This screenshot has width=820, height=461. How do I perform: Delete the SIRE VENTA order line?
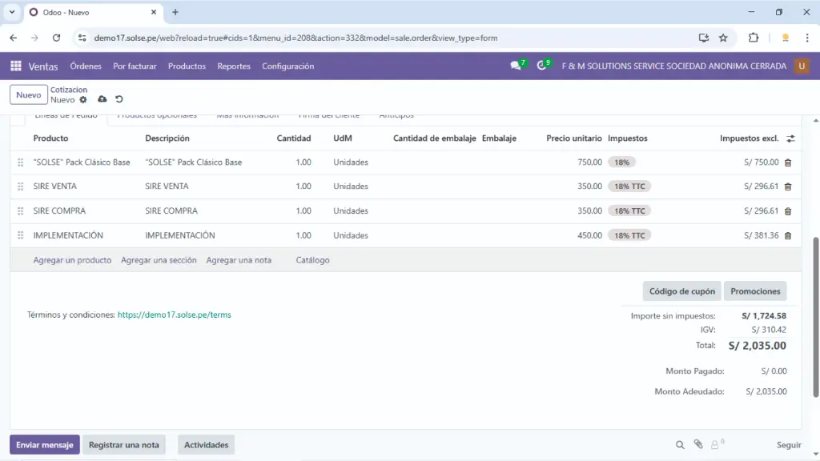click(x=788, y=186)
